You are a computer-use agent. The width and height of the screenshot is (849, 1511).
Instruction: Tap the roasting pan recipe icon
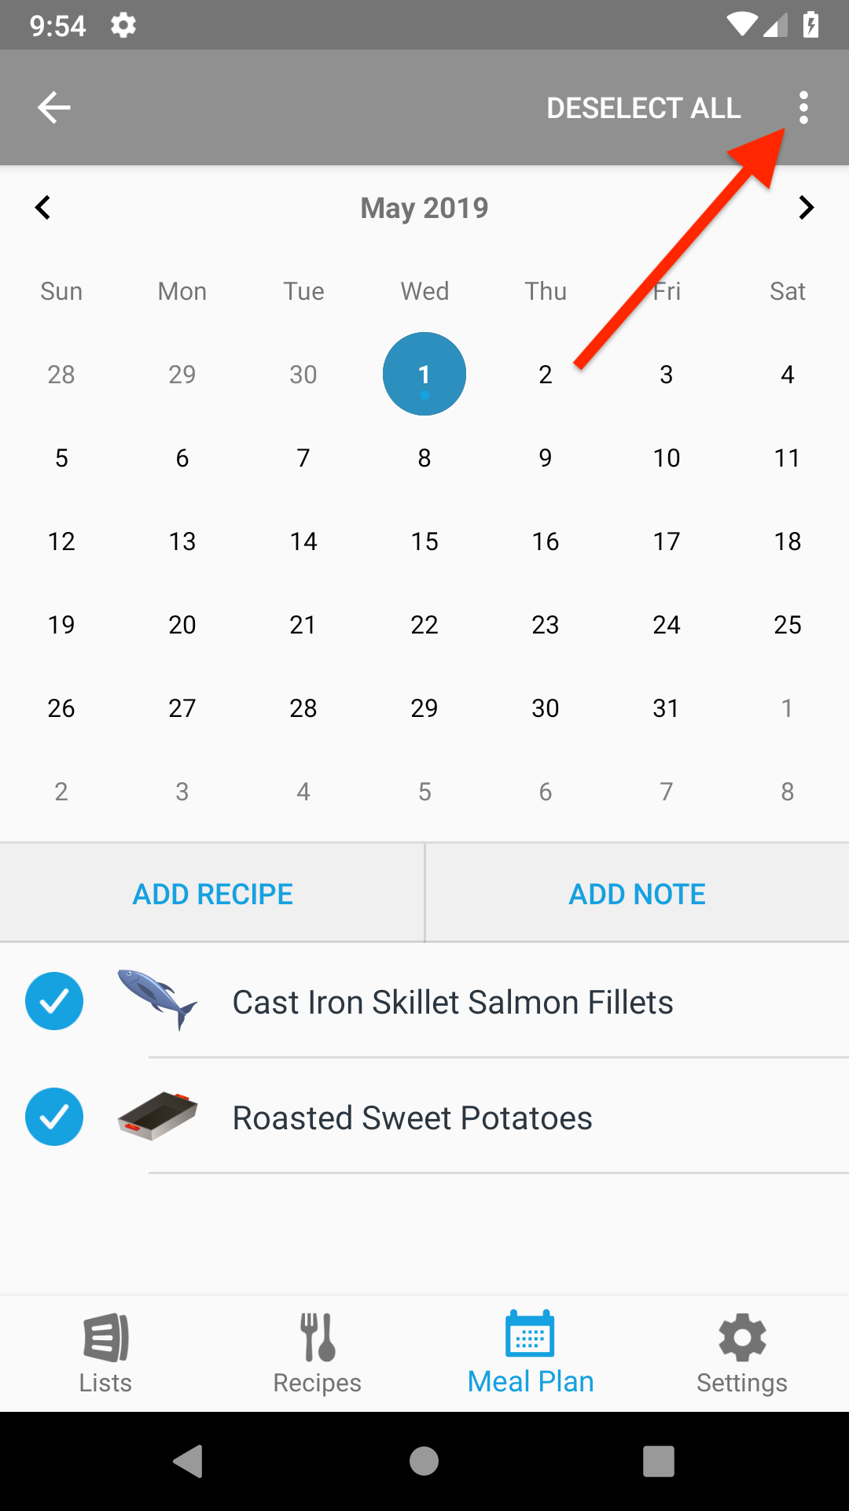point(157,1116)
